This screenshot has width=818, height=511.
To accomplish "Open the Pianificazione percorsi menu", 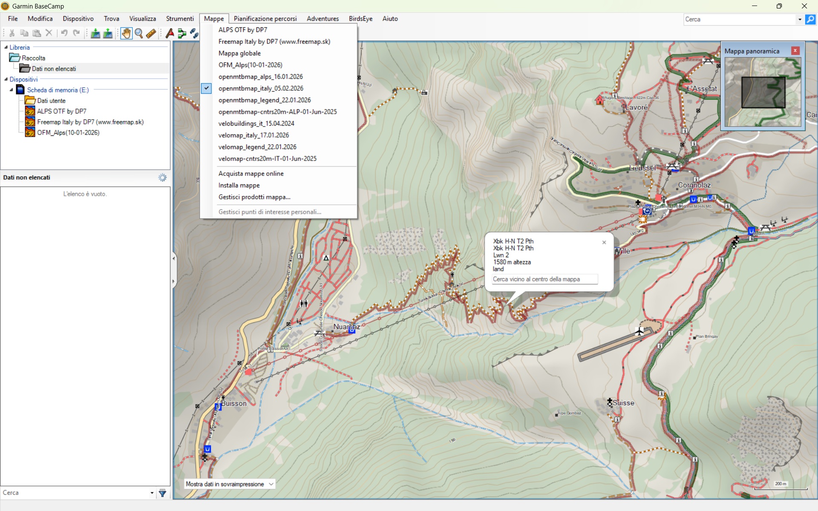I will tap(265, 19).
